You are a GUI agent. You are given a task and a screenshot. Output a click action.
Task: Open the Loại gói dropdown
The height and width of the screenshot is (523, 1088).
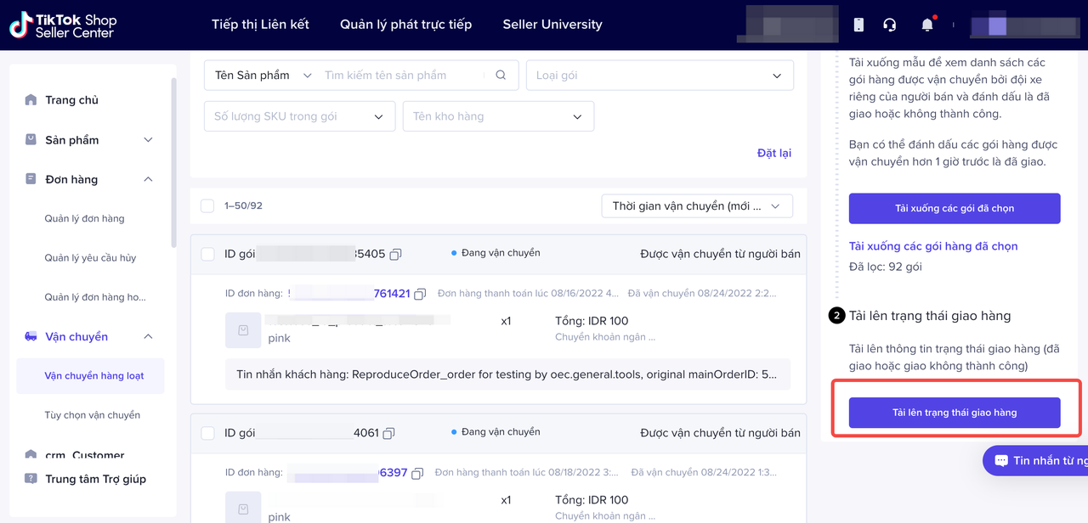pos(659,76)
